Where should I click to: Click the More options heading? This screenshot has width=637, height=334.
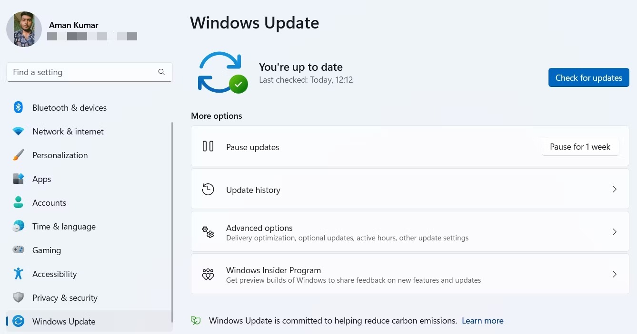[217, 116]
